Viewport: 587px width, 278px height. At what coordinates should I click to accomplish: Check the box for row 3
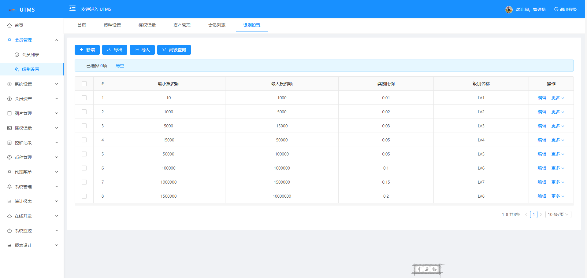tap(84, 126)
